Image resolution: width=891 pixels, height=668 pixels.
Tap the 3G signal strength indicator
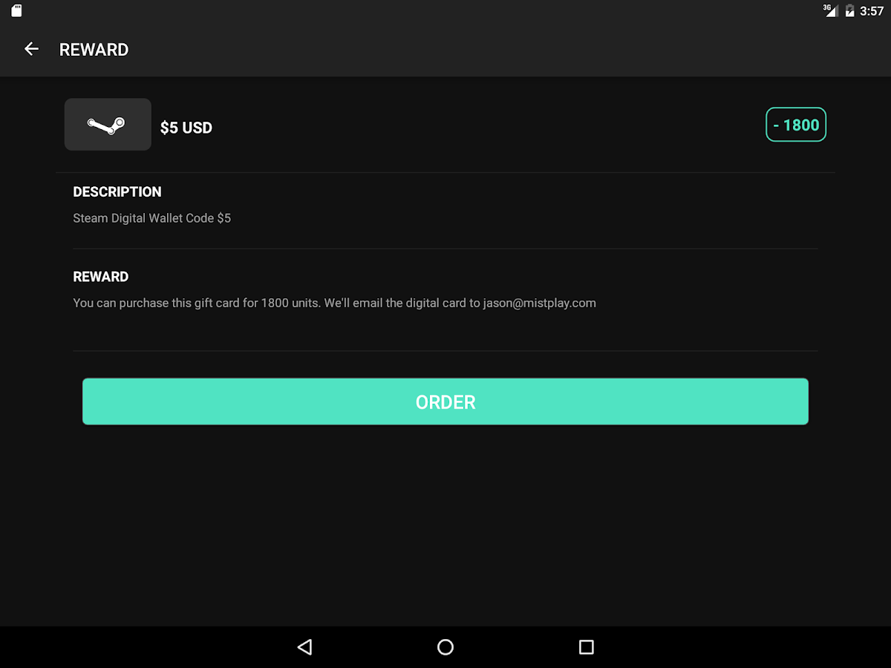830,10
